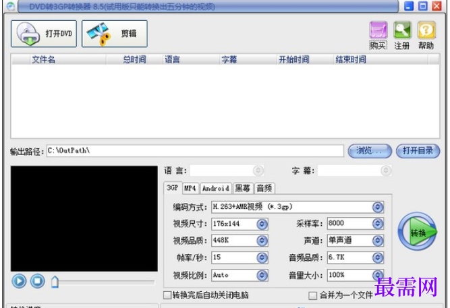Enable 转换完后自动关闭电脑 checkbox
This screenshot has width=450, height=308.
(x=167, y=295)
